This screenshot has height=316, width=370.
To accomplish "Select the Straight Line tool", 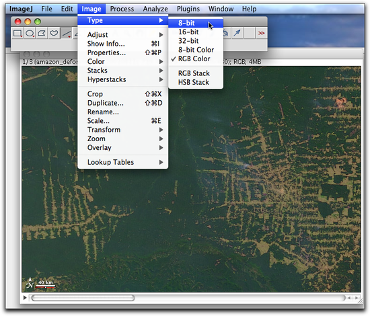I will [67, 33].
